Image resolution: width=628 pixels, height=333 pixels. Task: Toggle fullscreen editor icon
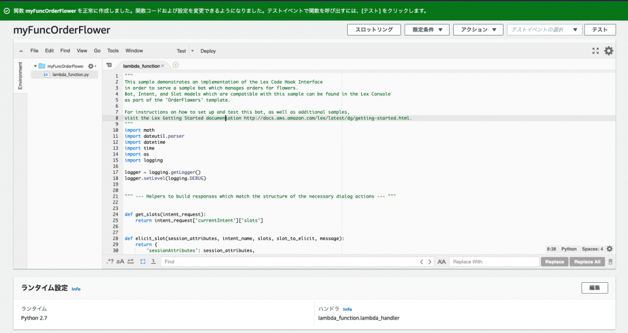coord(595,51)
